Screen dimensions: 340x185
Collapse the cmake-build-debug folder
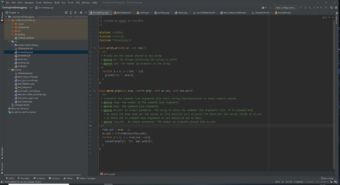9,20
